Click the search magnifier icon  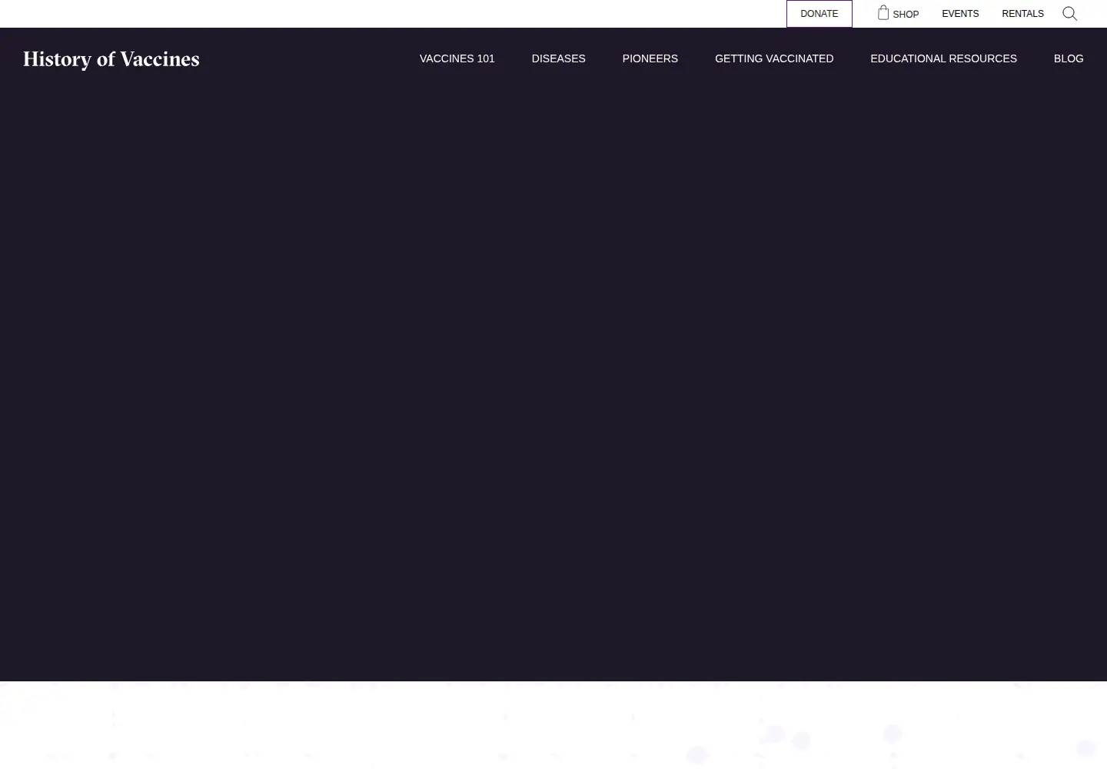point(1069,14)
